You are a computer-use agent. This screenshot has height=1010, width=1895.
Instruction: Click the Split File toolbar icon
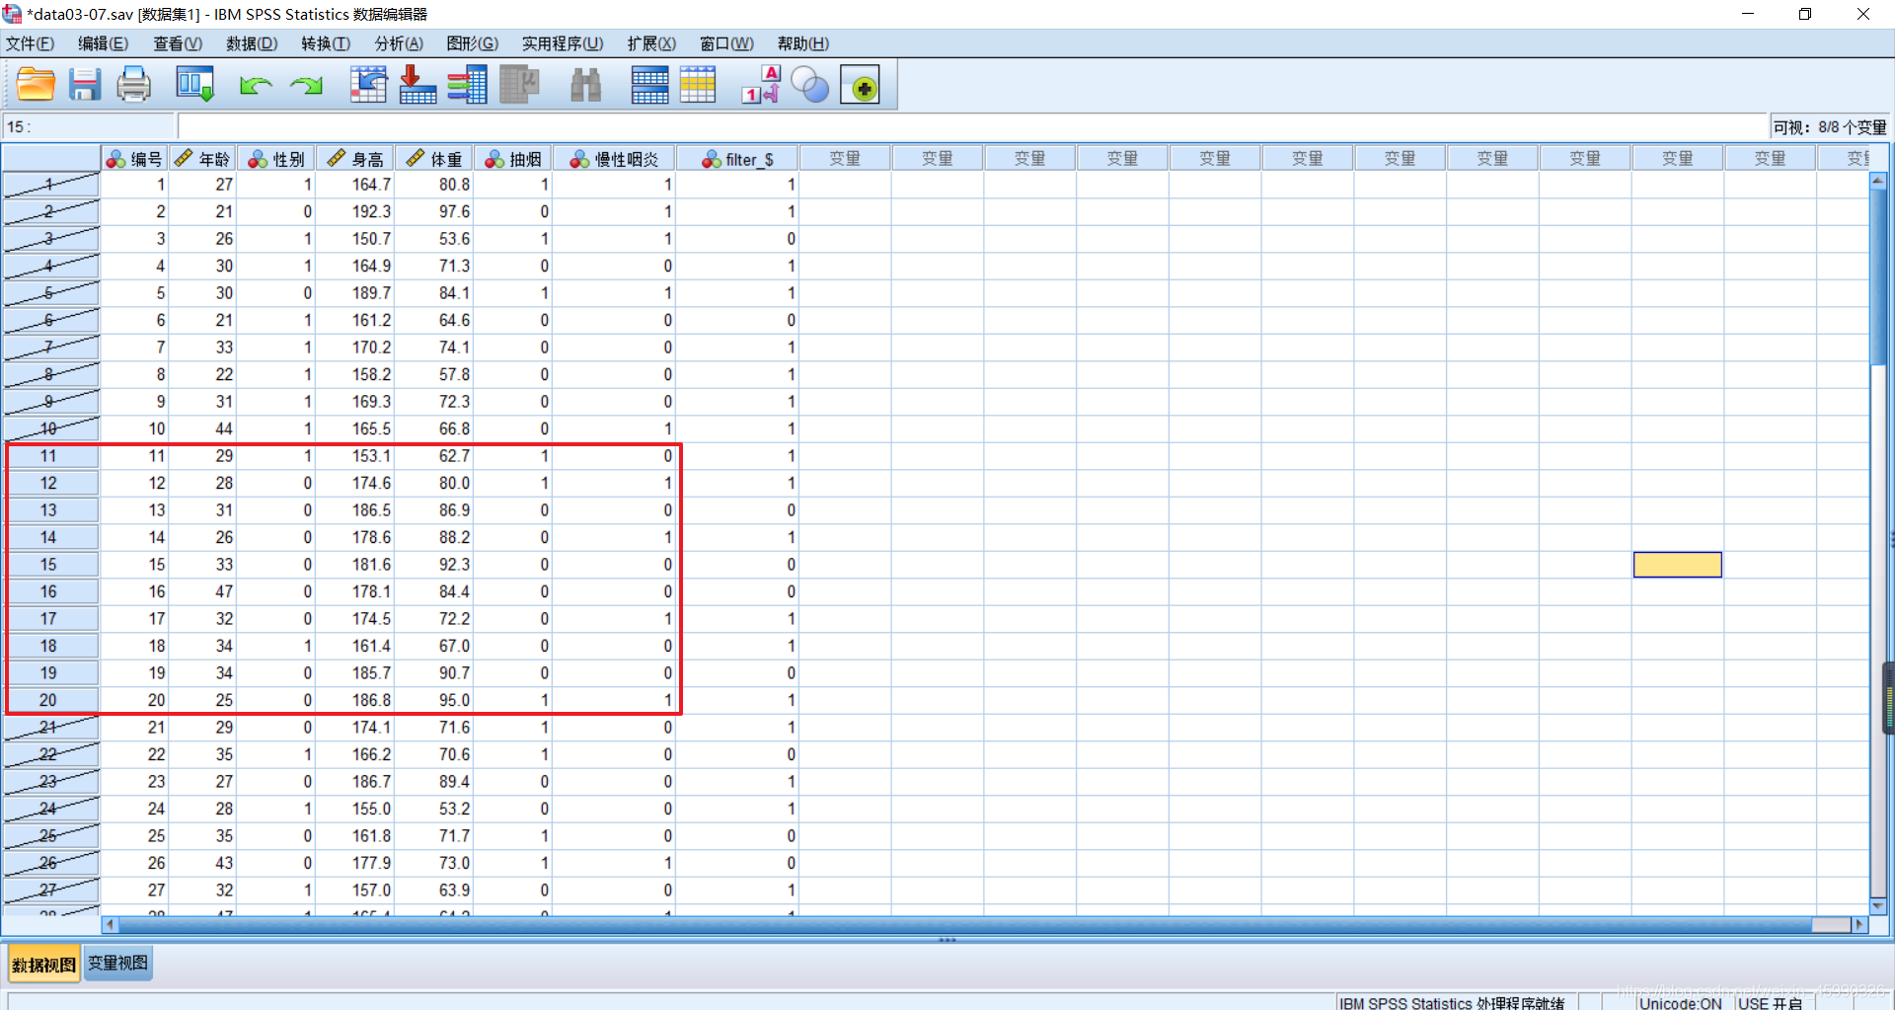(649, 85)
